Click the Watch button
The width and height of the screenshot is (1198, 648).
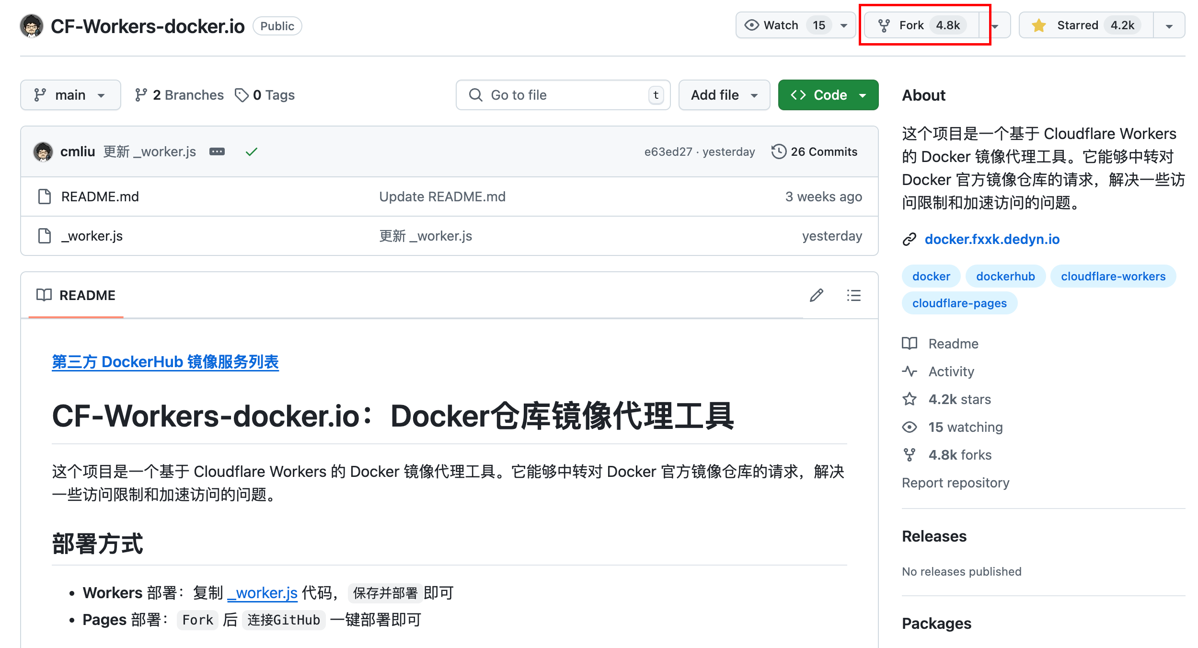795,25
